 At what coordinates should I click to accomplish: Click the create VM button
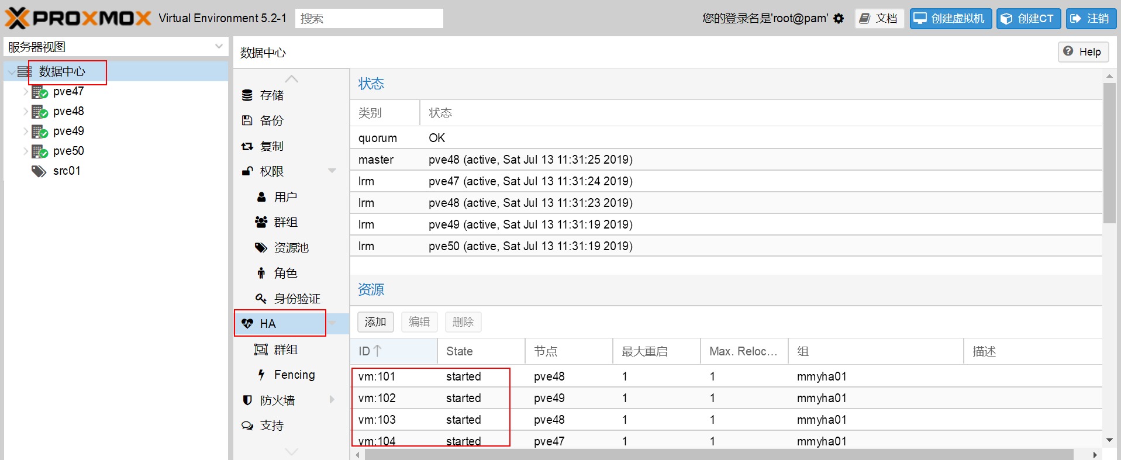[x=950, y=19]
